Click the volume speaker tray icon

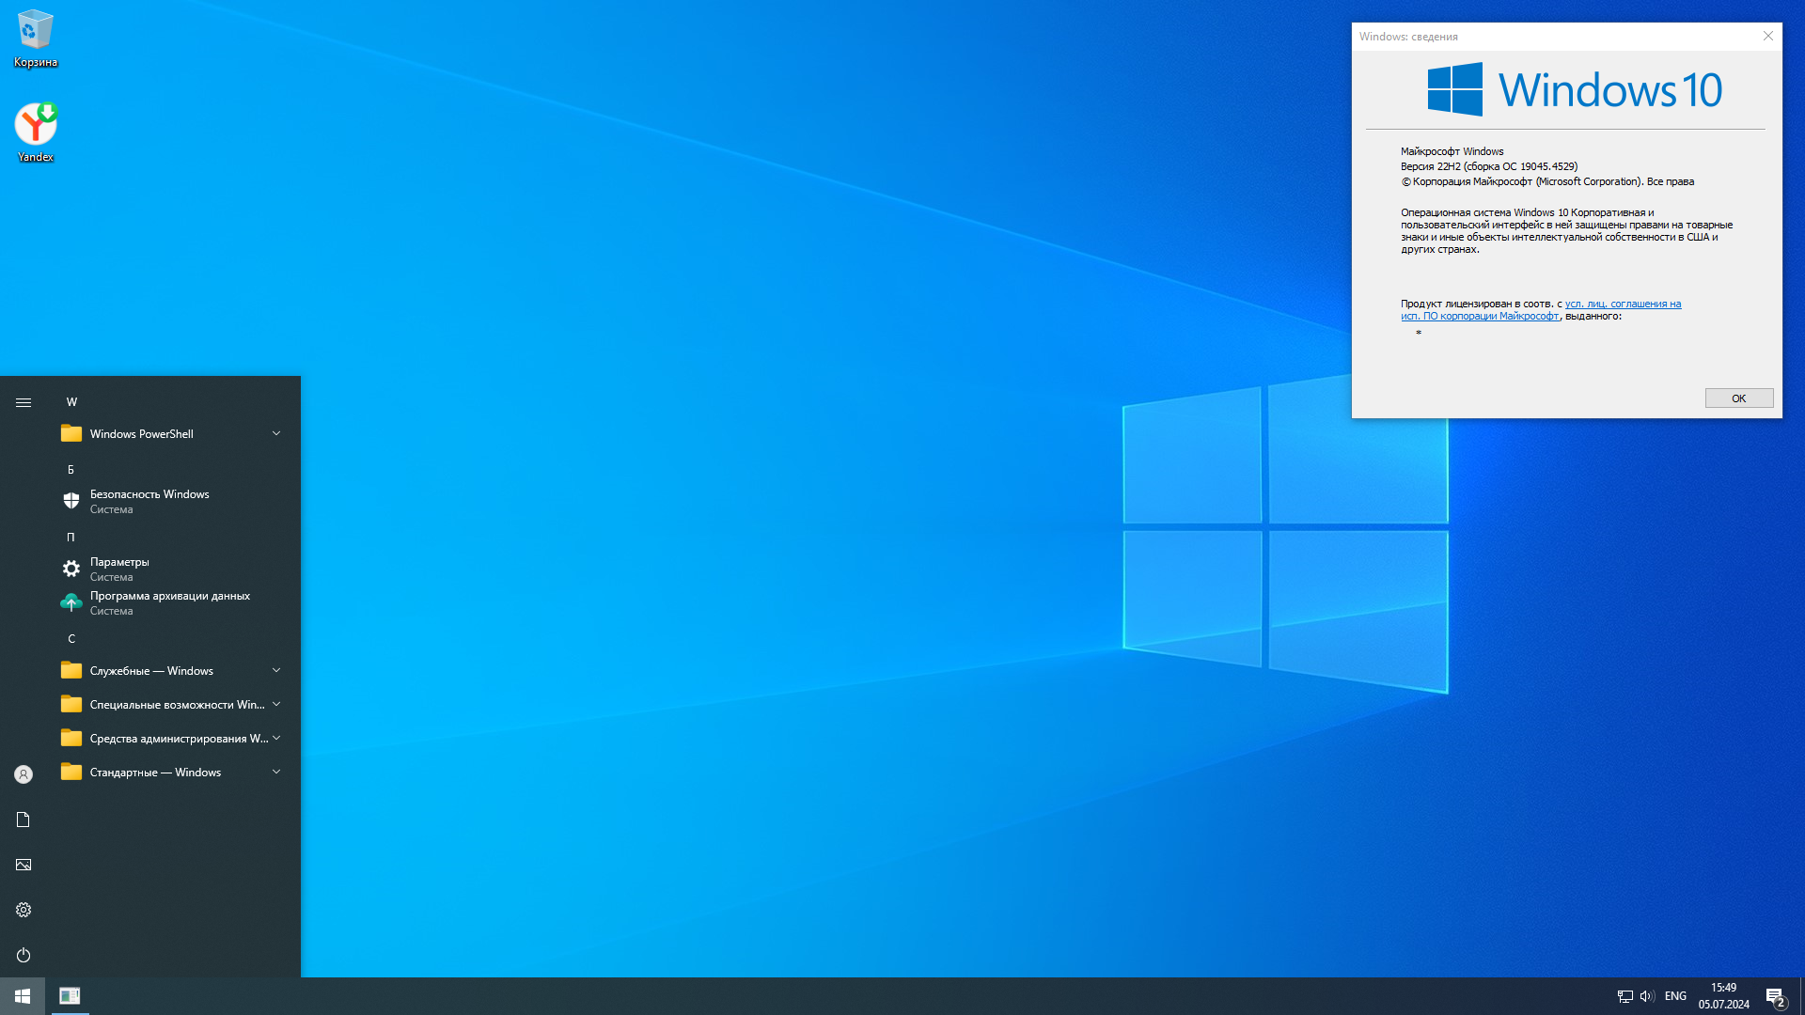tap(1646, 996)
